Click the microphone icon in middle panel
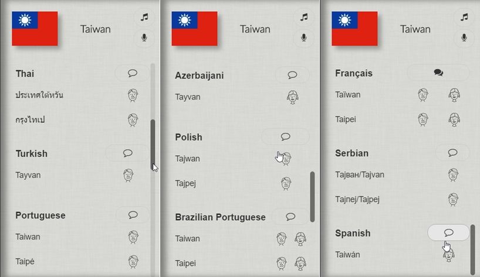The image size is (480, 277). point(303,37)
